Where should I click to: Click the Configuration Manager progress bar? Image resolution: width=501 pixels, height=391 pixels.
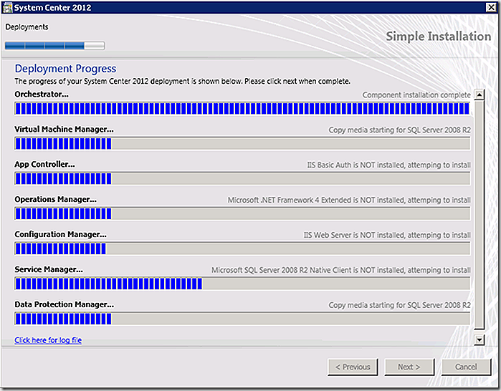coord(242,248)
